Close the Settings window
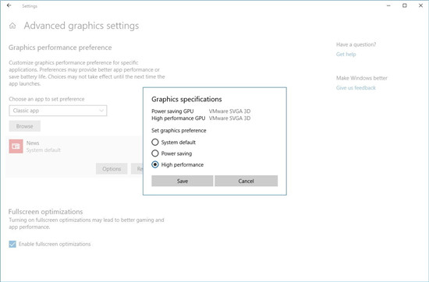Screen dimensions: 429x282 pyautogui.click(x=420, y=5)
